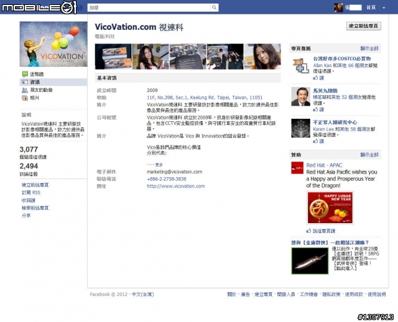
Task: Click sidebar 建立粉絲專頁 link
Action: tap(35, 185)
